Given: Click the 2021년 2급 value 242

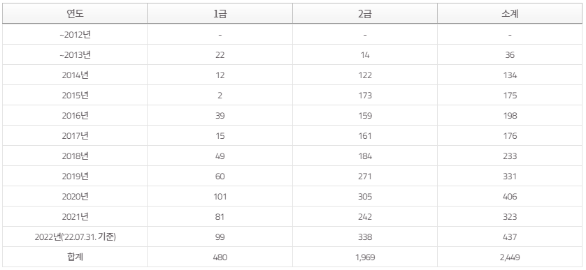Looking at the screenshot, I should click(365, 216).
